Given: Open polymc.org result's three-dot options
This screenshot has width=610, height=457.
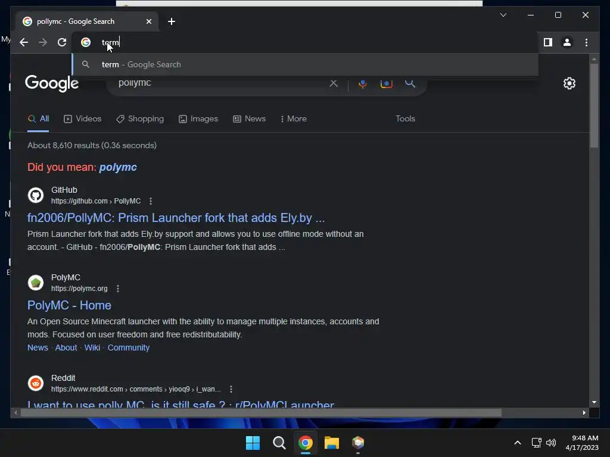Looking at the screenshot, I should point(118,289).
